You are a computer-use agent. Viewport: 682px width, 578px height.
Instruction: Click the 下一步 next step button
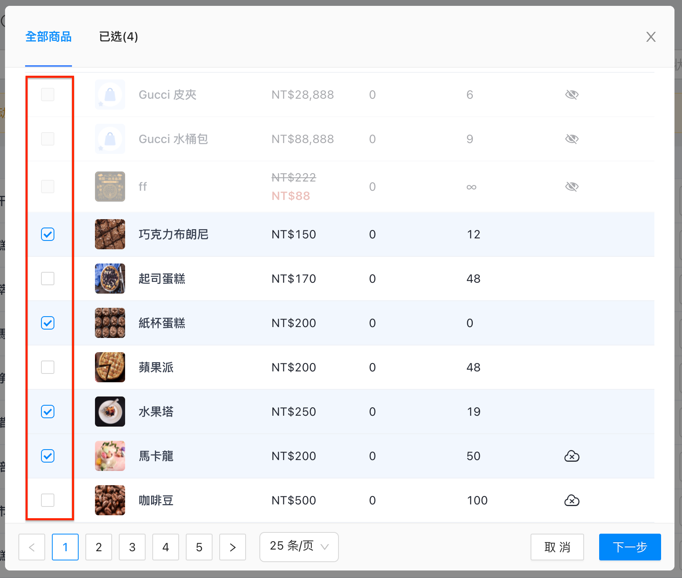630,547
